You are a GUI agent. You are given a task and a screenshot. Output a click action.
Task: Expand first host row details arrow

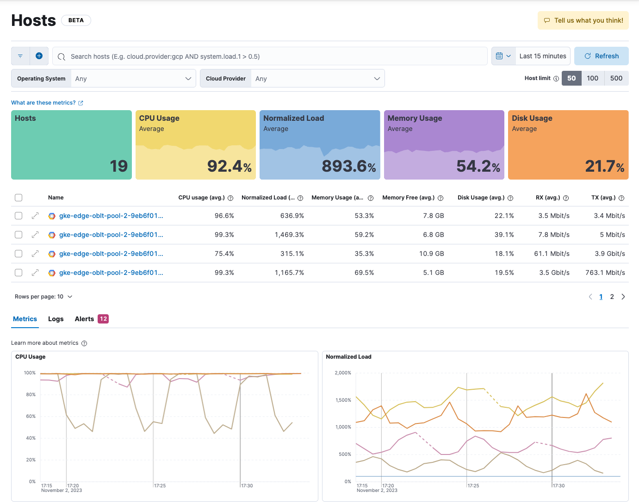click(x=35, y=216)
